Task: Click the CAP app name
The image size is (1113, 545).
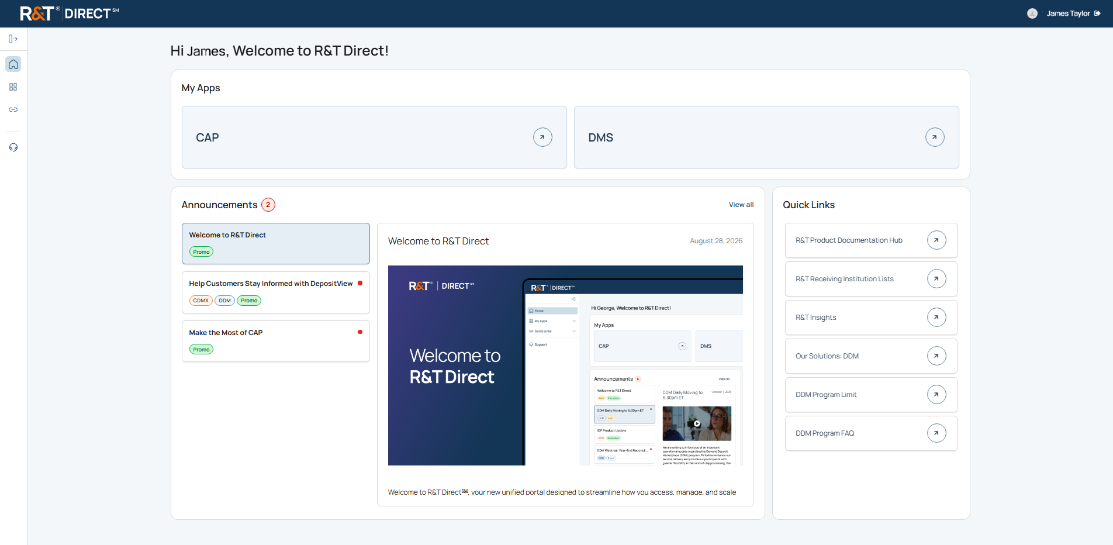Action: coord(208,137)
